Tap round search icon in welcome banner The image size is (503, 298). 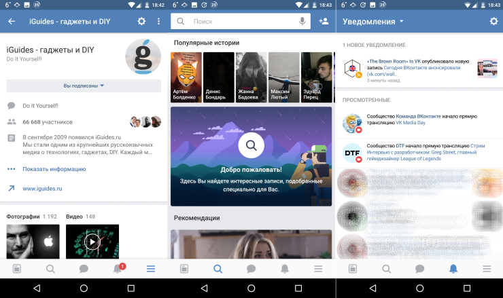(252, 145)
